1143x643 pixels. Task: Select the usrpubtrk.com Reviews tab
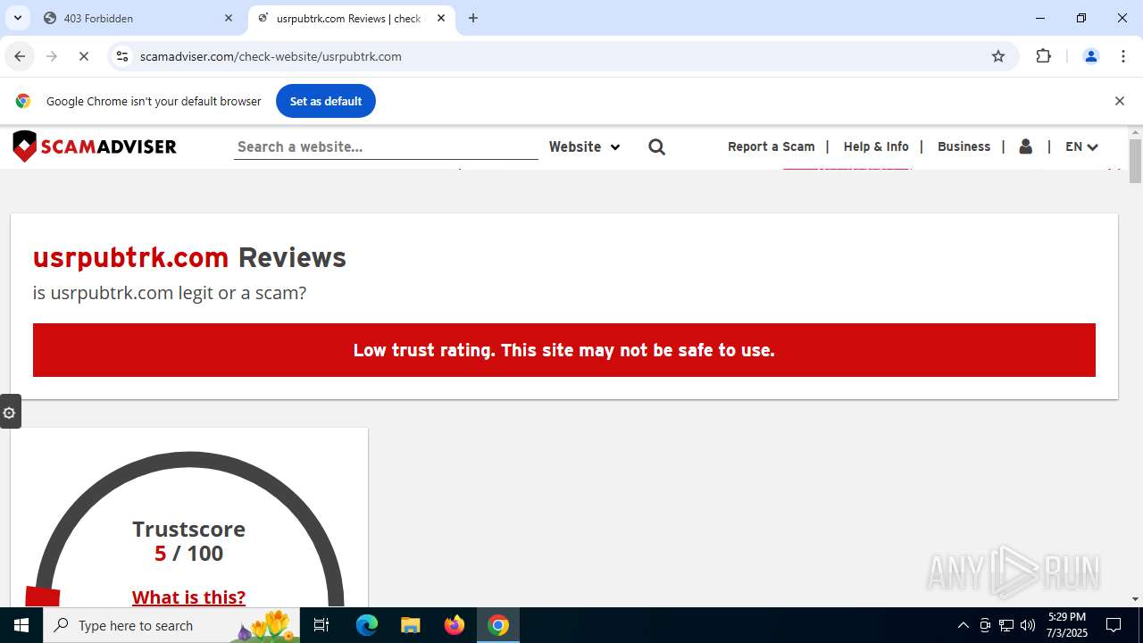point(351,18)
